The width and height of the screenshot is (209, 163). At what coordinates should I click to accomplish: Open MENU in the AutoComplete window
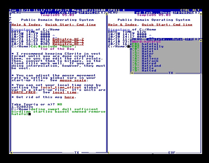(137, 39)
